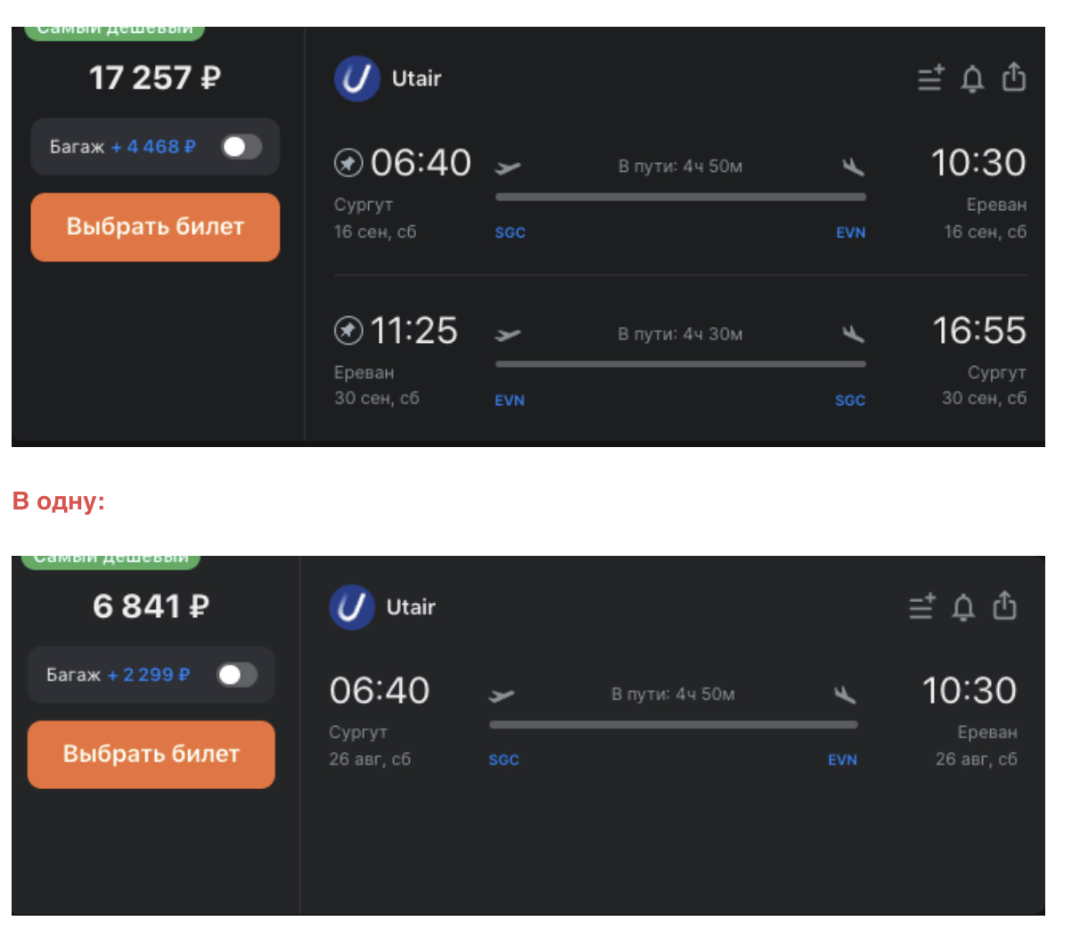Share the 6 841 ₽ one-way ticket
1072x937 pixels.
pos(1005,606)
